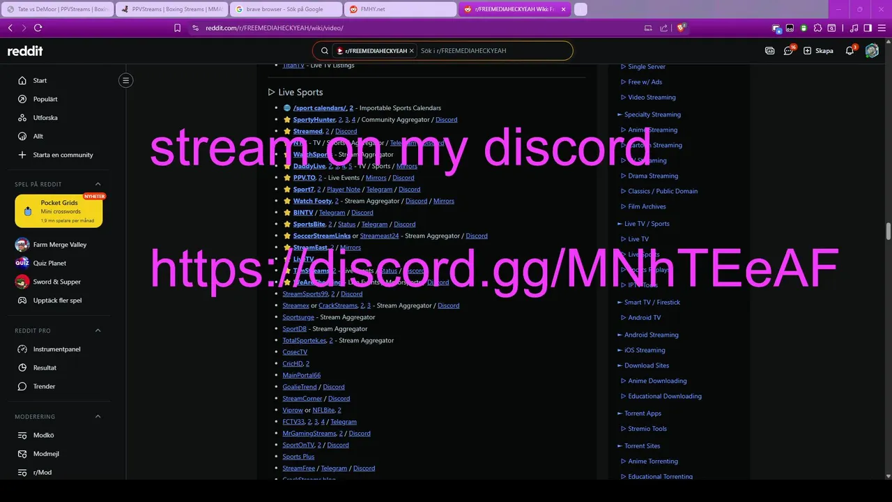Open Allt in the sidebar
Viewport: 892px width, 502px height.
click(x=38, y=137)
